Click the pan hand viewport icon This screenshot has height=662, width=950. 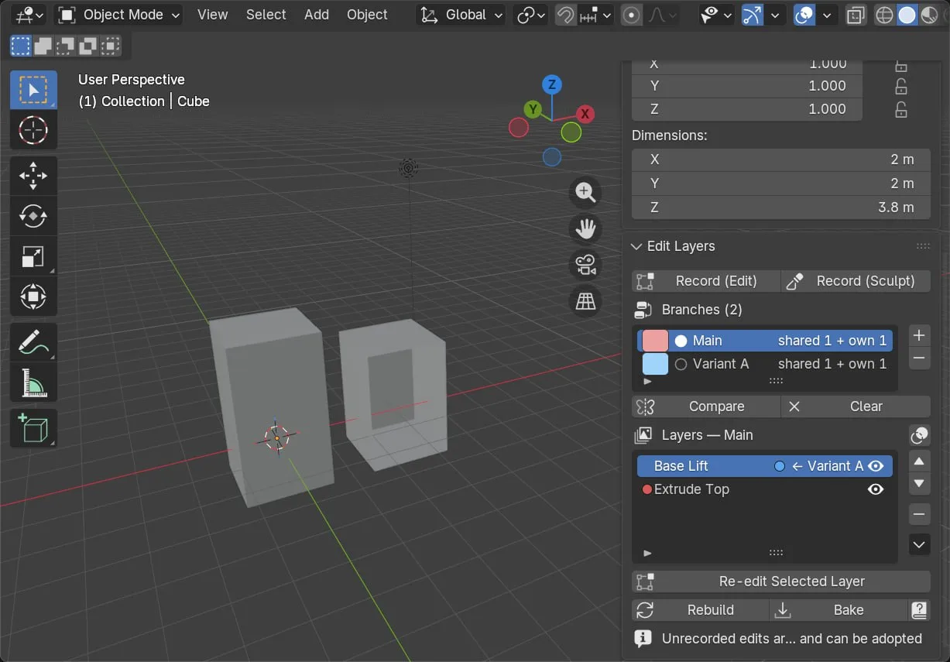click(585, 228)
